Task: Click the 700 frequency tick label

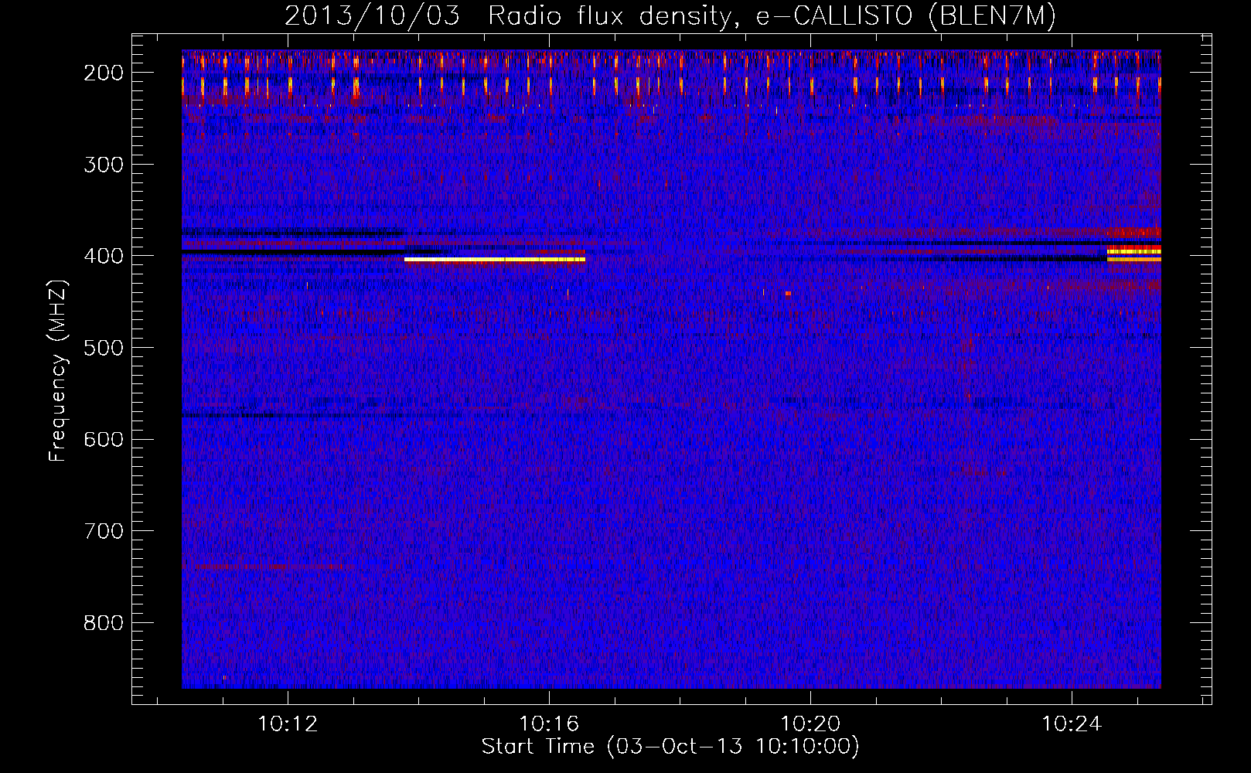Action: coord(104,531)
